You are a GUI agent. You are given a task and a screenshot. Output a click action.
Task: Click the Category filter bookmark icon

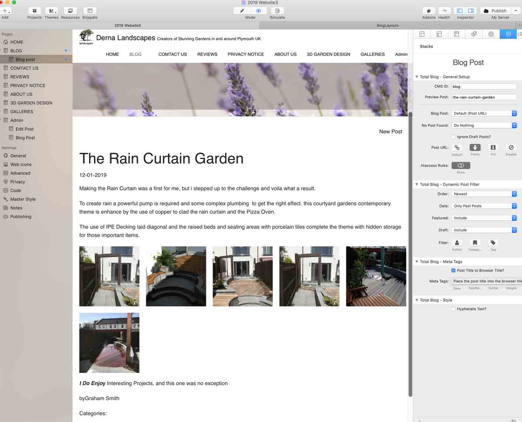(x=475, y=243)
